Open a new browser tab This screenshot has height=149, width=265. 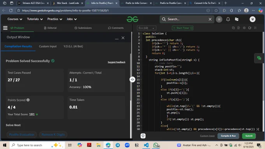click(x=226, y=3)
